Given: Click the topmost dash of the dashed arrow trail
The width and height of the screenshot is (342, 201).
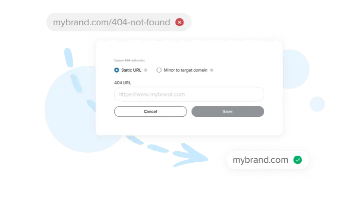Looking at the screenshot, I should click(68, 57).
